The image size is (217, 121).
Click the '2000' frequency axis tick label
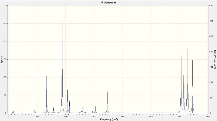(122, 116)
